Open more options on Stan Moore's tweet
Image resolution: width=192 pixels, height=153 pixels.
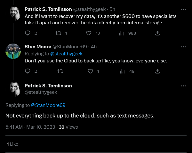tap(183, 47)
